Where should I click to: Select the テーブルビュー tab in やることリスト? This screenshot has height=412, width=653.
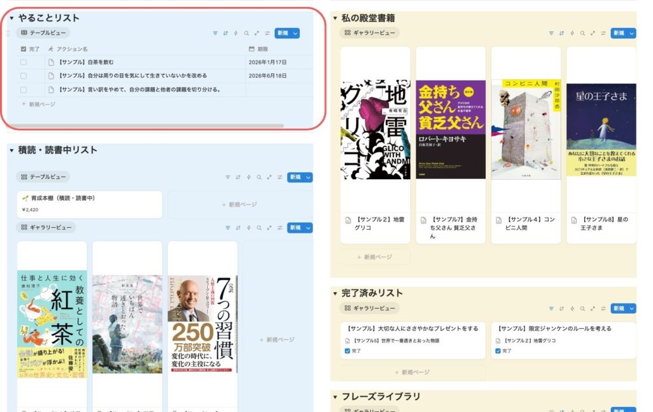pos(43,33)
